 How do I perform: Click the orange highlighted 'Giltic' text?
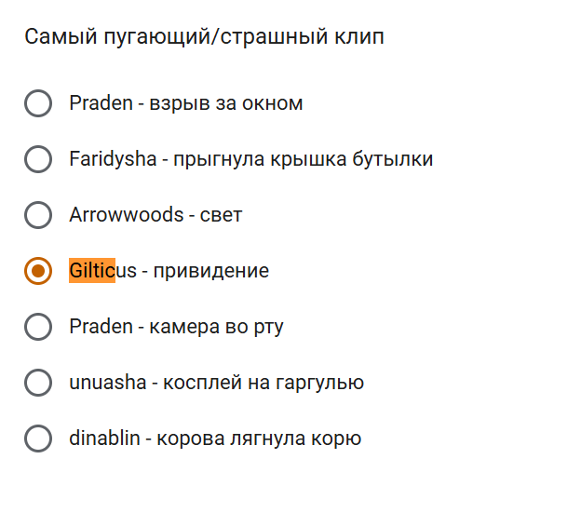(91, 271)
